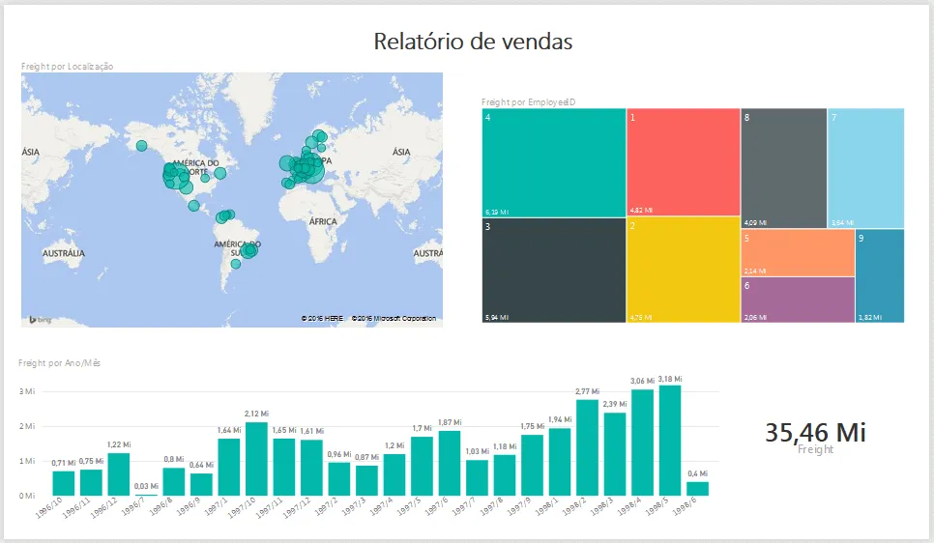Click the 'Freight por EmployeeID' treemap title
This screenshot has height=543, width=934.
[528, 101]
